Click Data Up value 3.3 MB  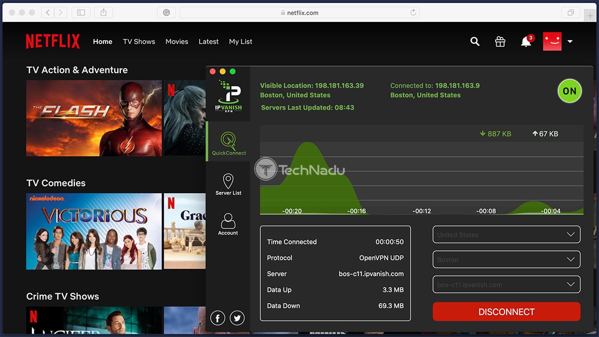[393, 290]
